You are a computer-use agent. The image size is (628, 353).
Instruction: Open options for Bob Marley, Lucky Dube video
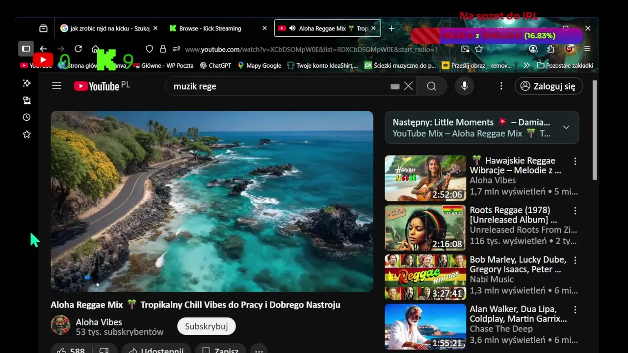[575, 260]
